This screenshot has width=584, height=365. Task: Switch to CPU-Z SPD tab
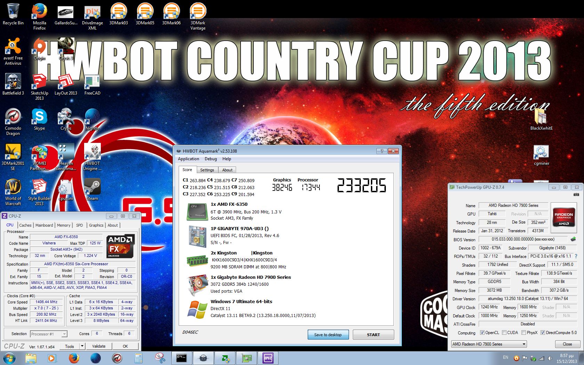coord(80,225)
